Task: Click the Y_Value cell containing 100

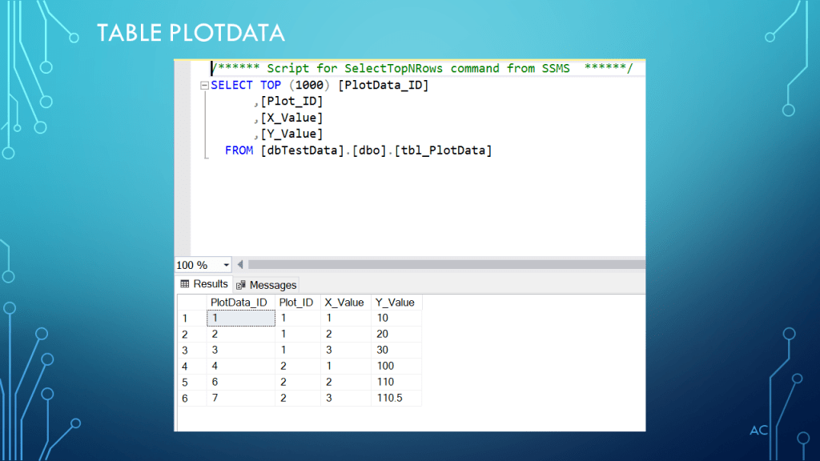Action: [396, 367]
